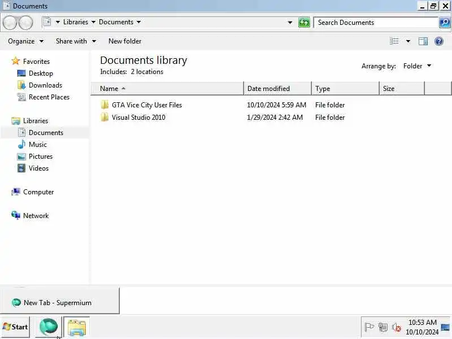Click the 1/29/2024 2:42 AM date cell
The height and width of the screenshot is (339, 452).
click(x=275, y=118)
